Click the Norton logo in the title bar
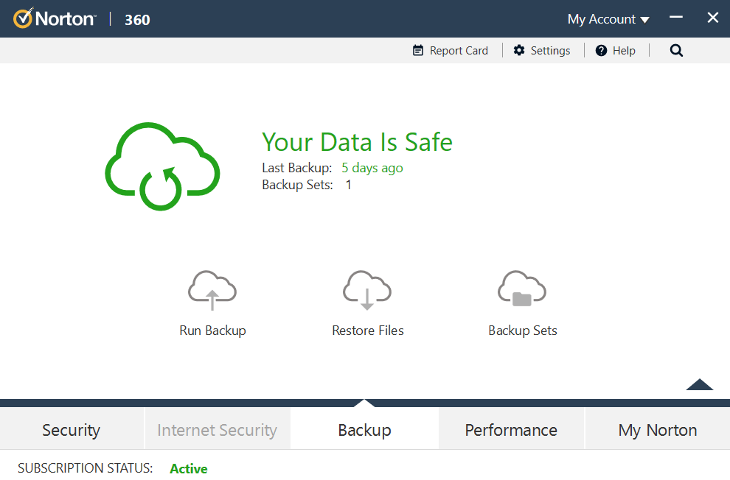The width and height of the screenshot is (730, 480). [54, 18]
